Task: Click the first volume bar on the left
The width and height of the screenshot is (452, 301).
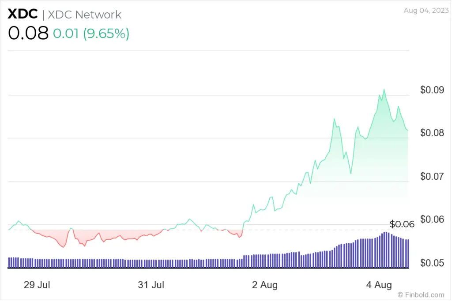Action: coord(9,263)
